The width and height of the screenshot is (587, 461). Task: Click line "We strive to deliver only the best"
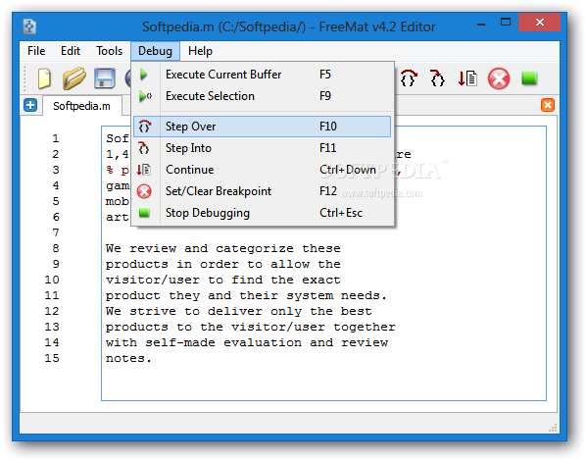pos(239,312)
